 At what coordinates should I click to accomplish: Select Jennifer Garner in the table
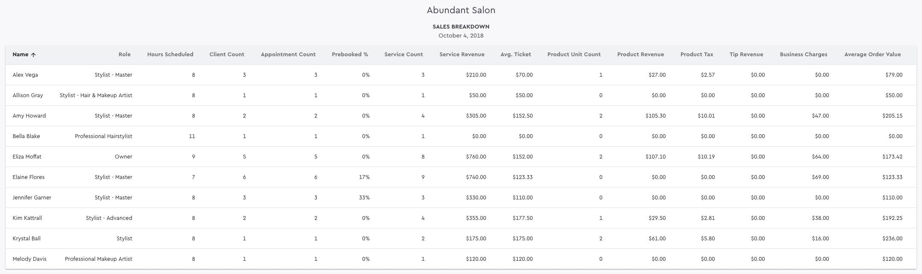click(x=32, y=198)
